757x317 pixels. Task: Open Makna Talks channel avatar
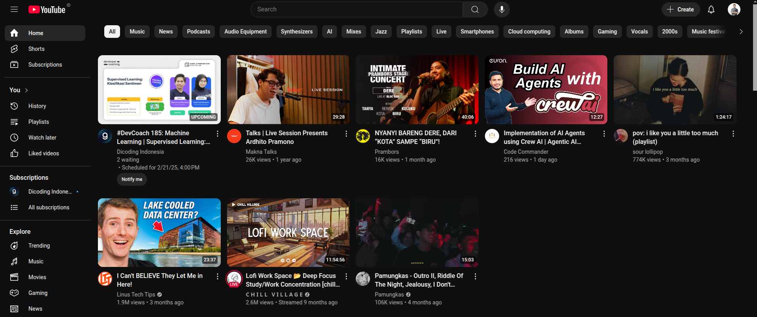pos(234,136)
